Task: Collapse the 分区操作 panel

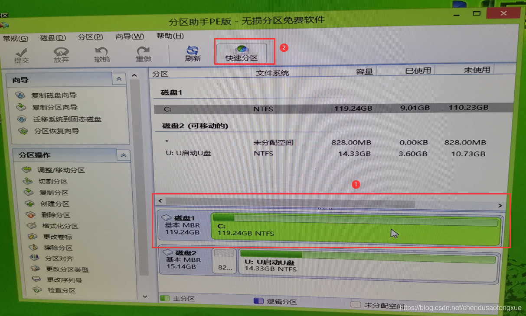Action: (x=123, y=155)
